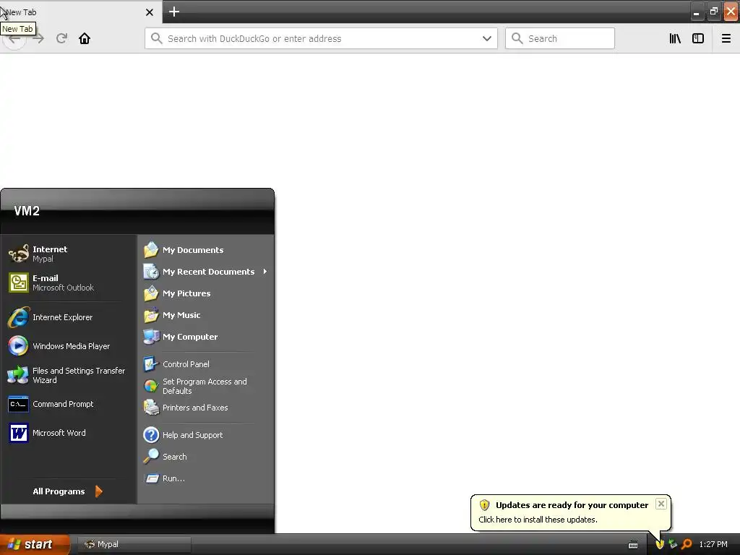Viewport: 740px width, 555px height.
Task: Toggle the sidebar panel icon
Action: point(698,38)
